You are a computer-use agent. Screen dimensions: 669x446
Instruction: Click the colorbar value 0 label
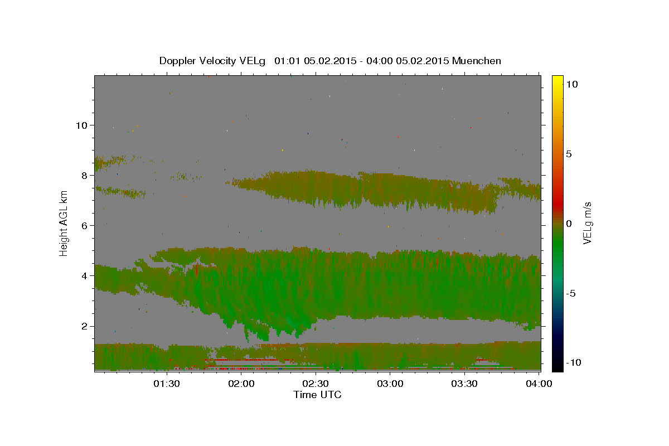pyautogui.click(x=569, y=224)
